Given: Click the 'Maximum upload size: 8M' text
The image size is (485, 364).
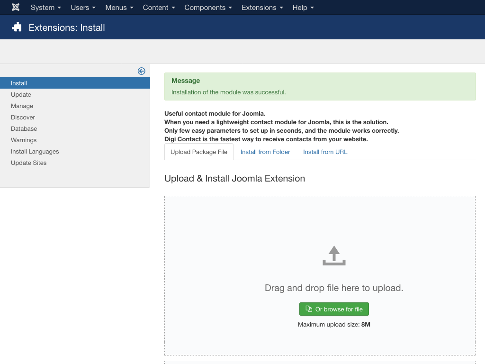Looking at the screenshot, I should pyautogui.click(x=334, y=324).
